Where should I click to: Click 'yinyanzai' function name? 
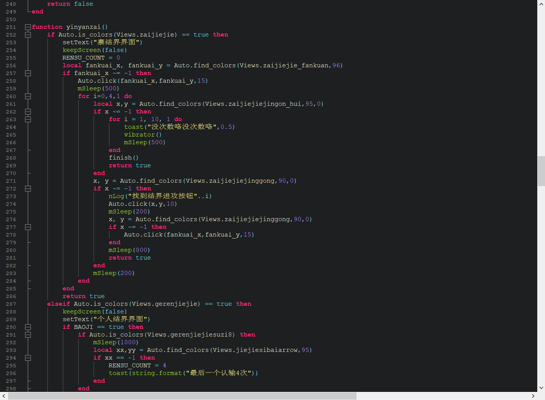(83, 27)
